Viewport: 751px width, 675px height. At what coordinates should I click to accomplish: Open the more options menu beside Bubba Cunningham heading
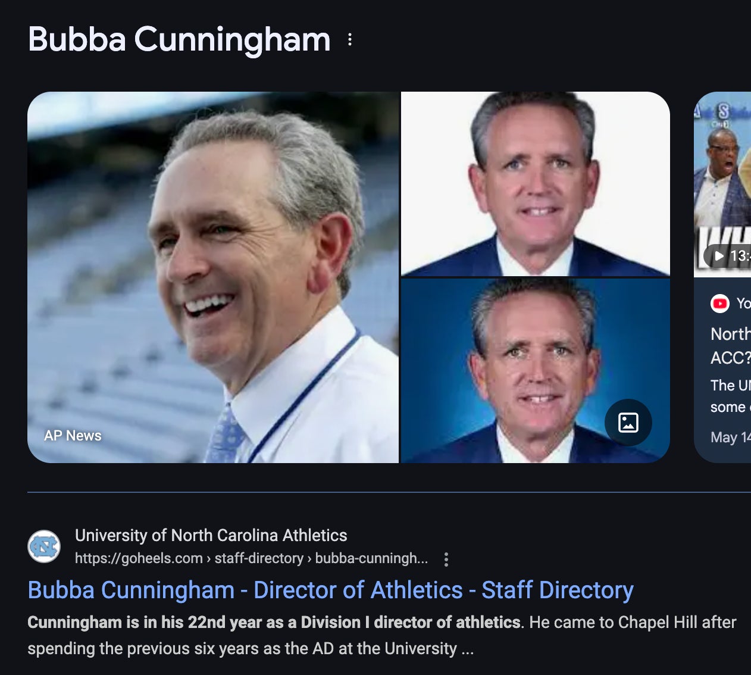[350, 40]
